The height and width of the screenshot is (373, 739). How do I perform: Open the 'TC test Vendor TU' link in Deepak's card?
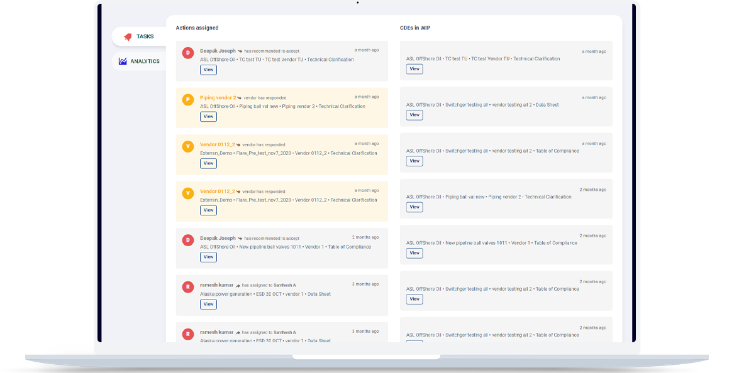(x=284, y=60)
